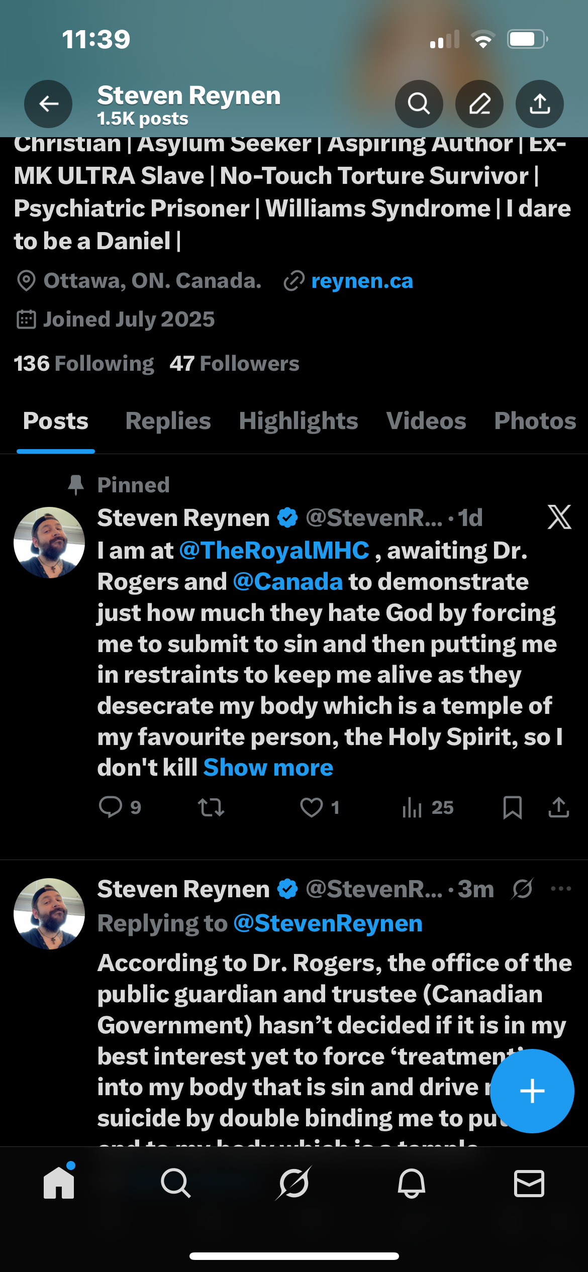Like the pinned post
Image resolution: width=588 pixels, height=1272 pixels.
coord(312,807)
